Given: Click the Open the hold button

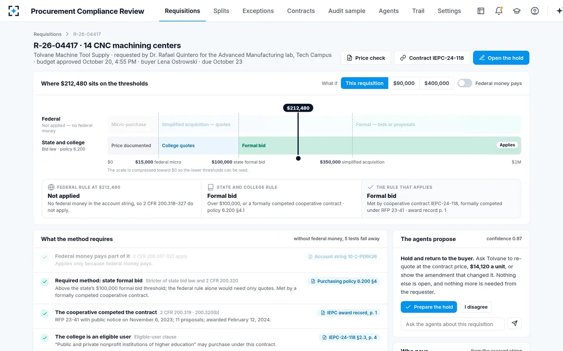Looking at the screenshot, I should coord(501,58).
